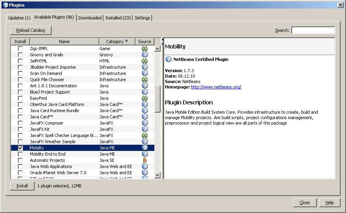The height and width of the screenshot is (213, 346).
Task: Click source icon for JavaFX Weather Sample
Action: [x=145, y=142]
